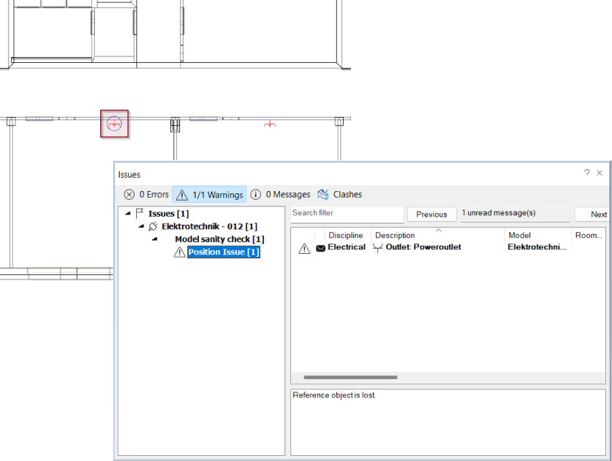The image size is (612, 461).
Task: Toggle the 1/1 Warnings filter
Action: [209, 195]
